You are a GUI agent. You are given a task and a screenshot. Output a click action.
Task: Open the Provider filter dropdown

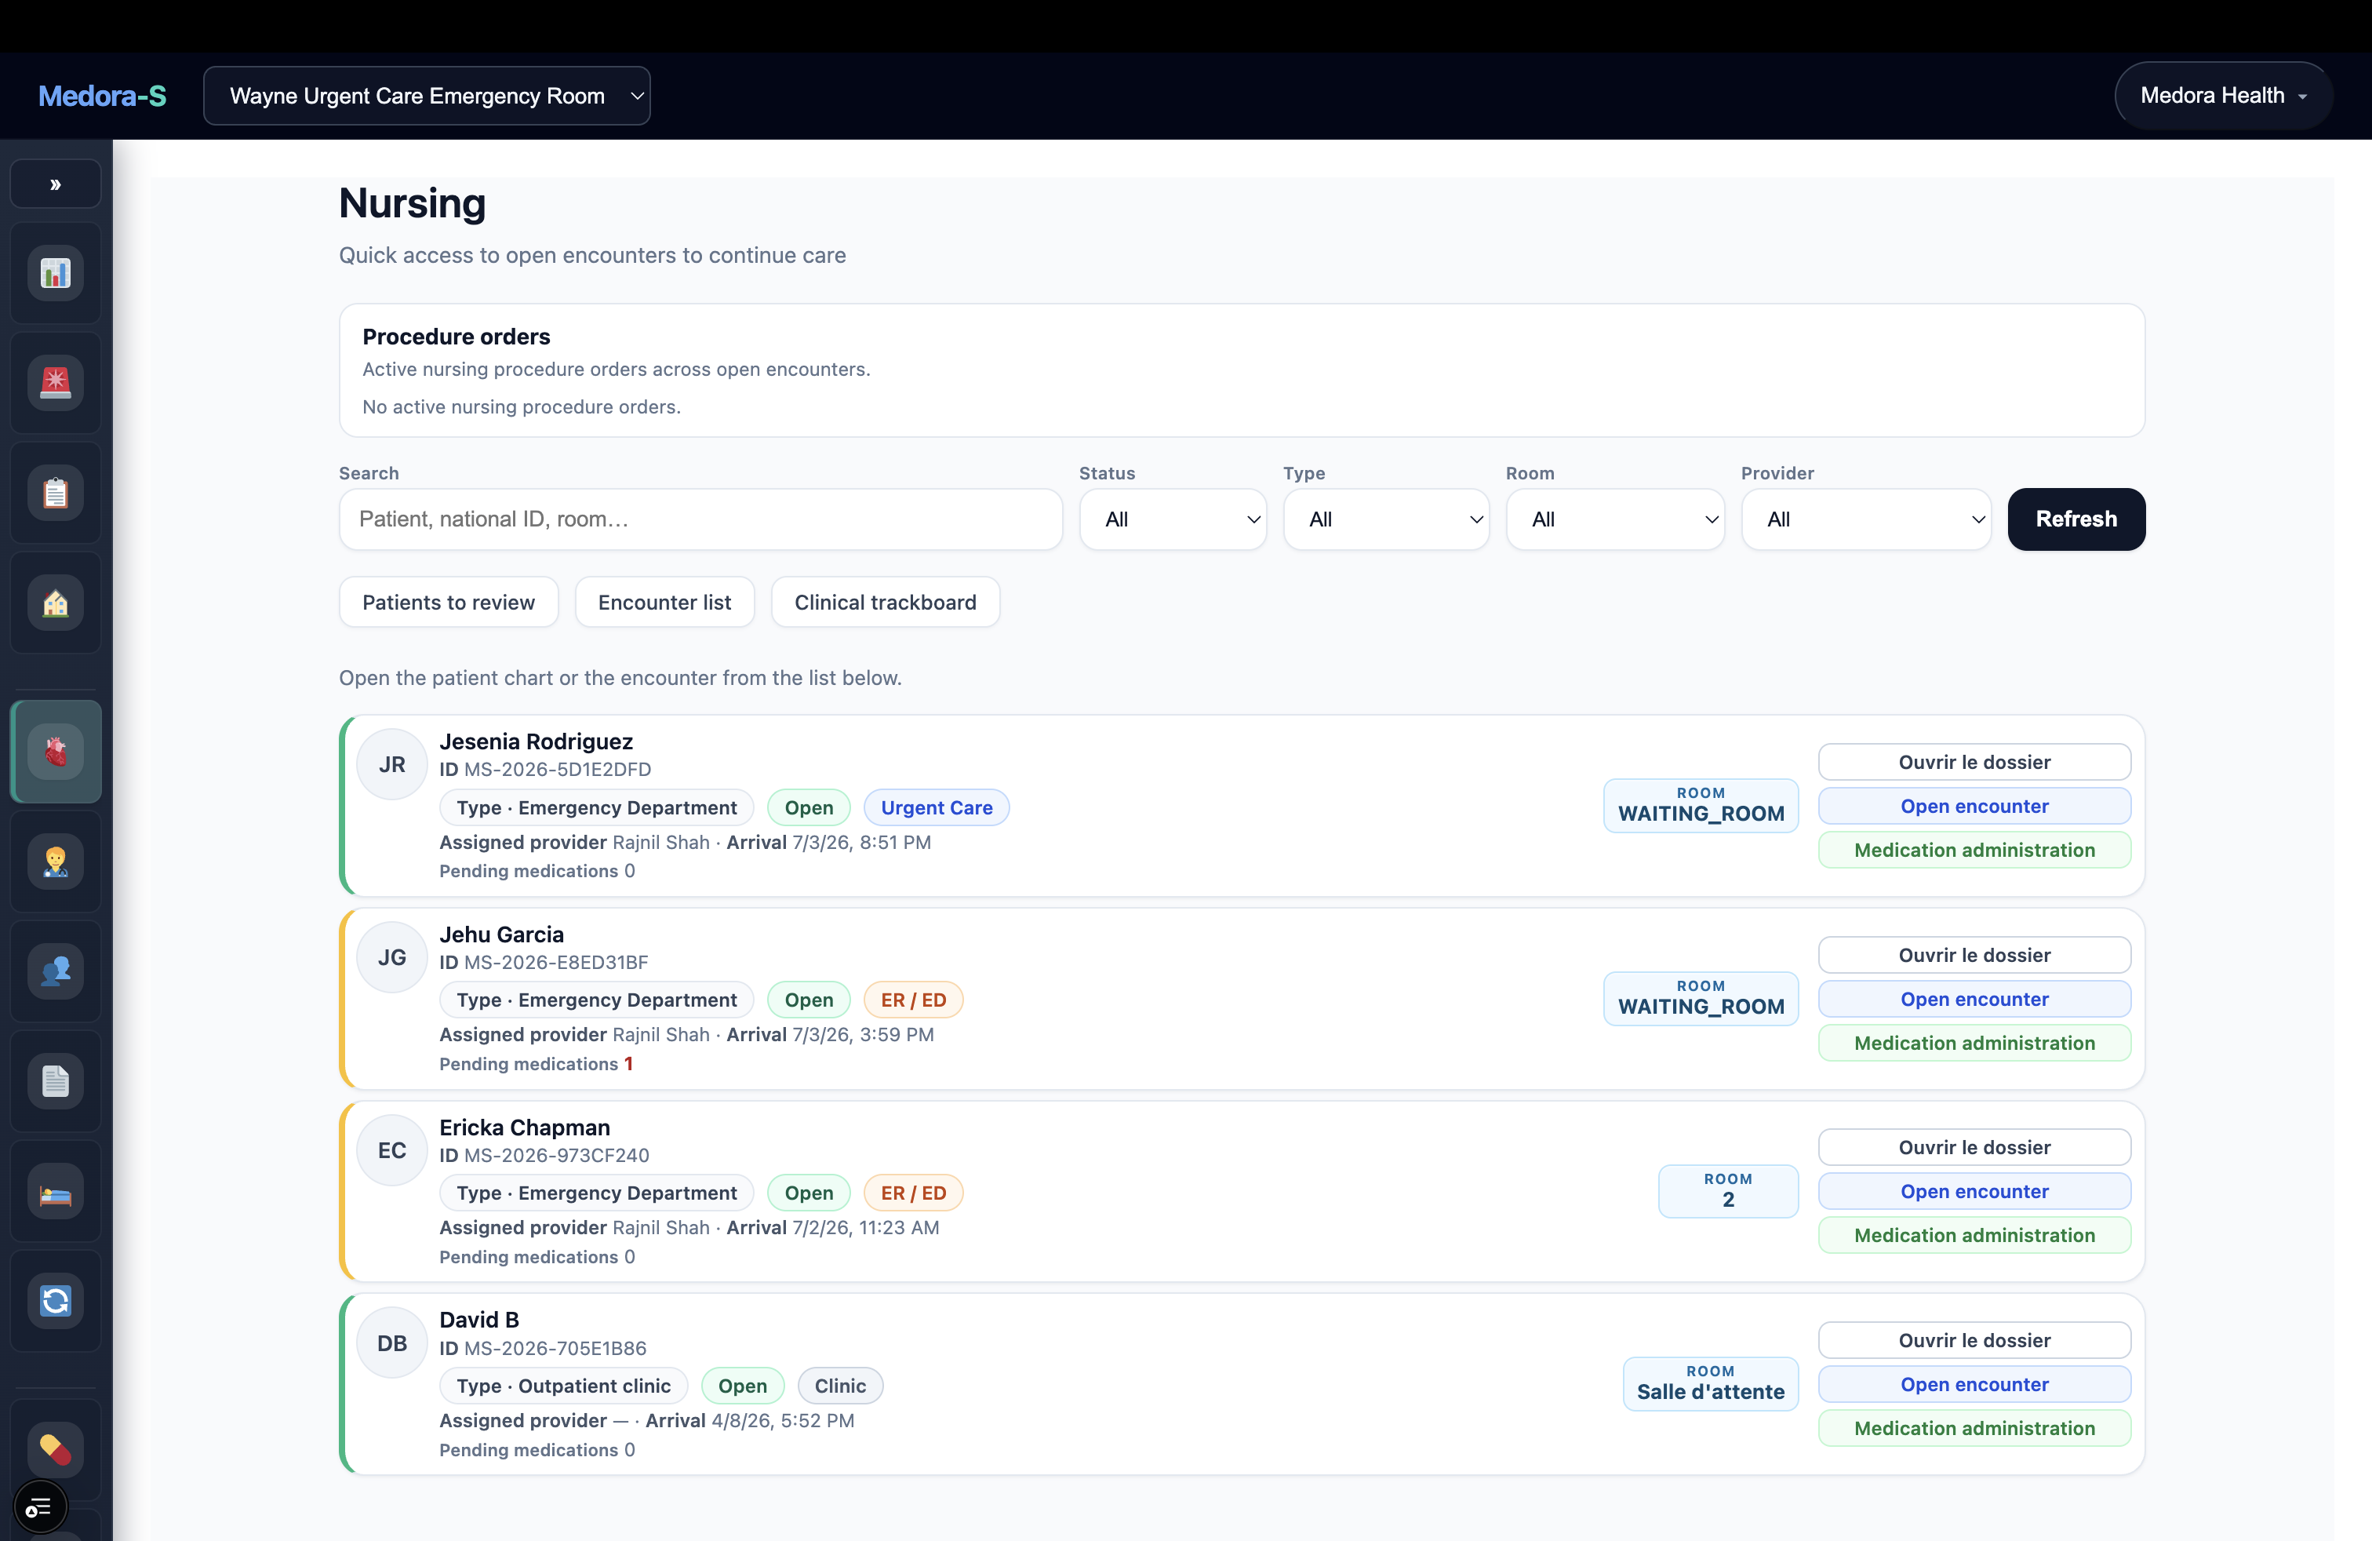point(1866,519)
